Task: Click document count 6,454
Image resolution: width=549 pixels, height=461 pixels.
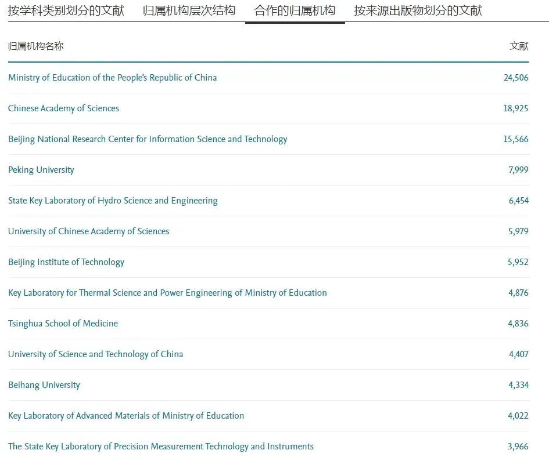Action: pyautogui.click(x=518, y=201)
